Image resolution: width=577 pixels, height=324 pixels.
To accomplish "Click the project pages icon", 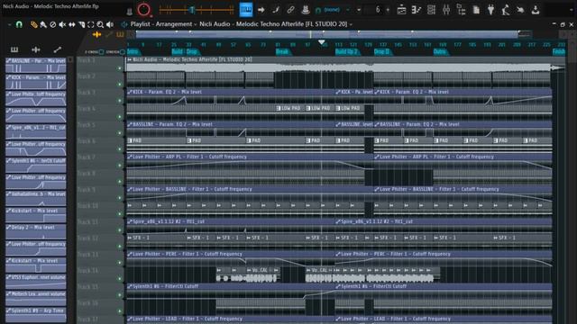I will 476,10.
